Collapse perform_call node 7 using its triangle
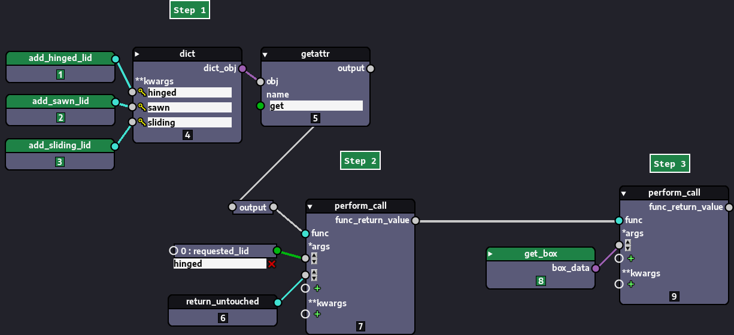This screenshot has width=734, height=335. [x=310, y=206]
